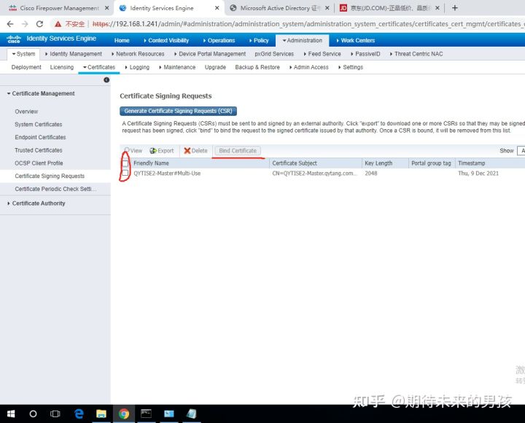The height and width of the screenshot is (423, 525).
Task: Close the Cisco Firepower Management tab
Action: (x=106, y=8)
